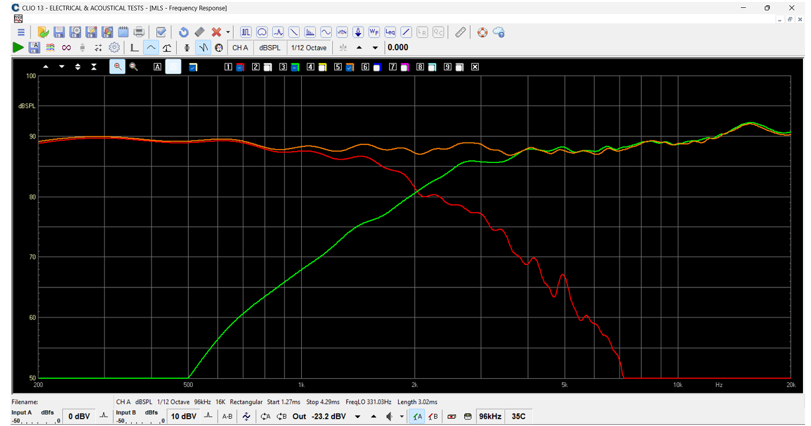Select the time domain L-shaped icon
This screenshot has width=811, height=426.
point(134,48)
